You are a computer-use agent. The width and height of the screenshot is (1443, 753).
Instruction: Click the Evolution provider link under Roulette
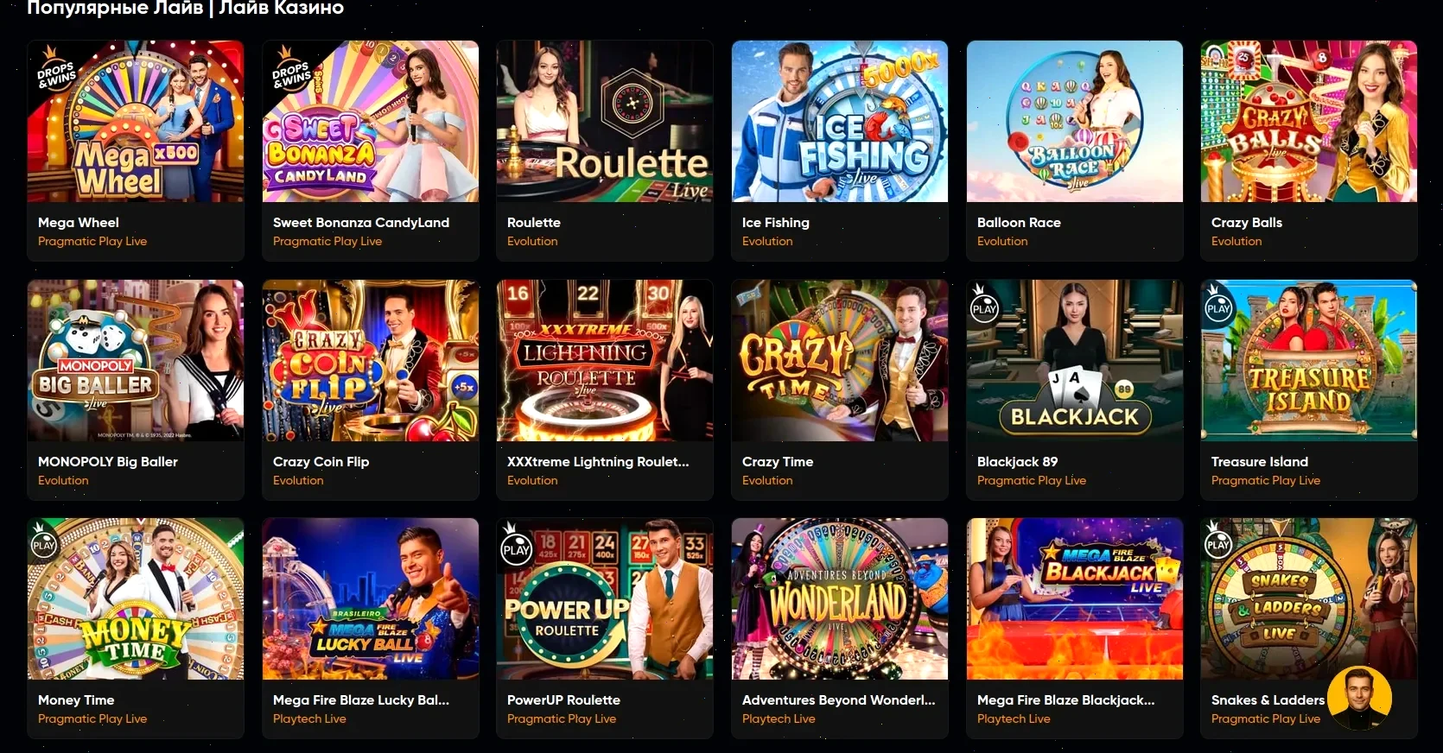coord(532,242)
